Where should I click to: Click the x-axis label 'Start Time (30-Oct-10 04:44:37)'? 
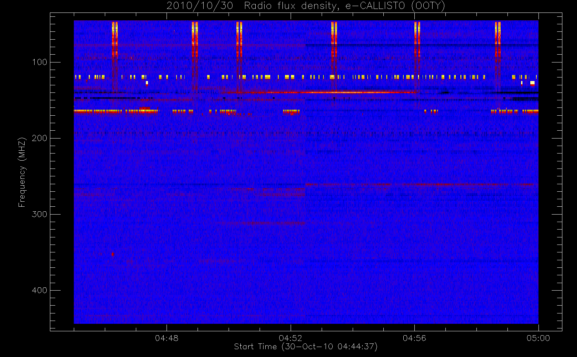point(306,347)
